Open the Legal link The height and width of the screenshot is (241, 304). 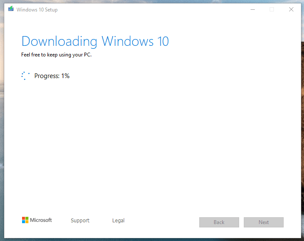coord(118,221)
